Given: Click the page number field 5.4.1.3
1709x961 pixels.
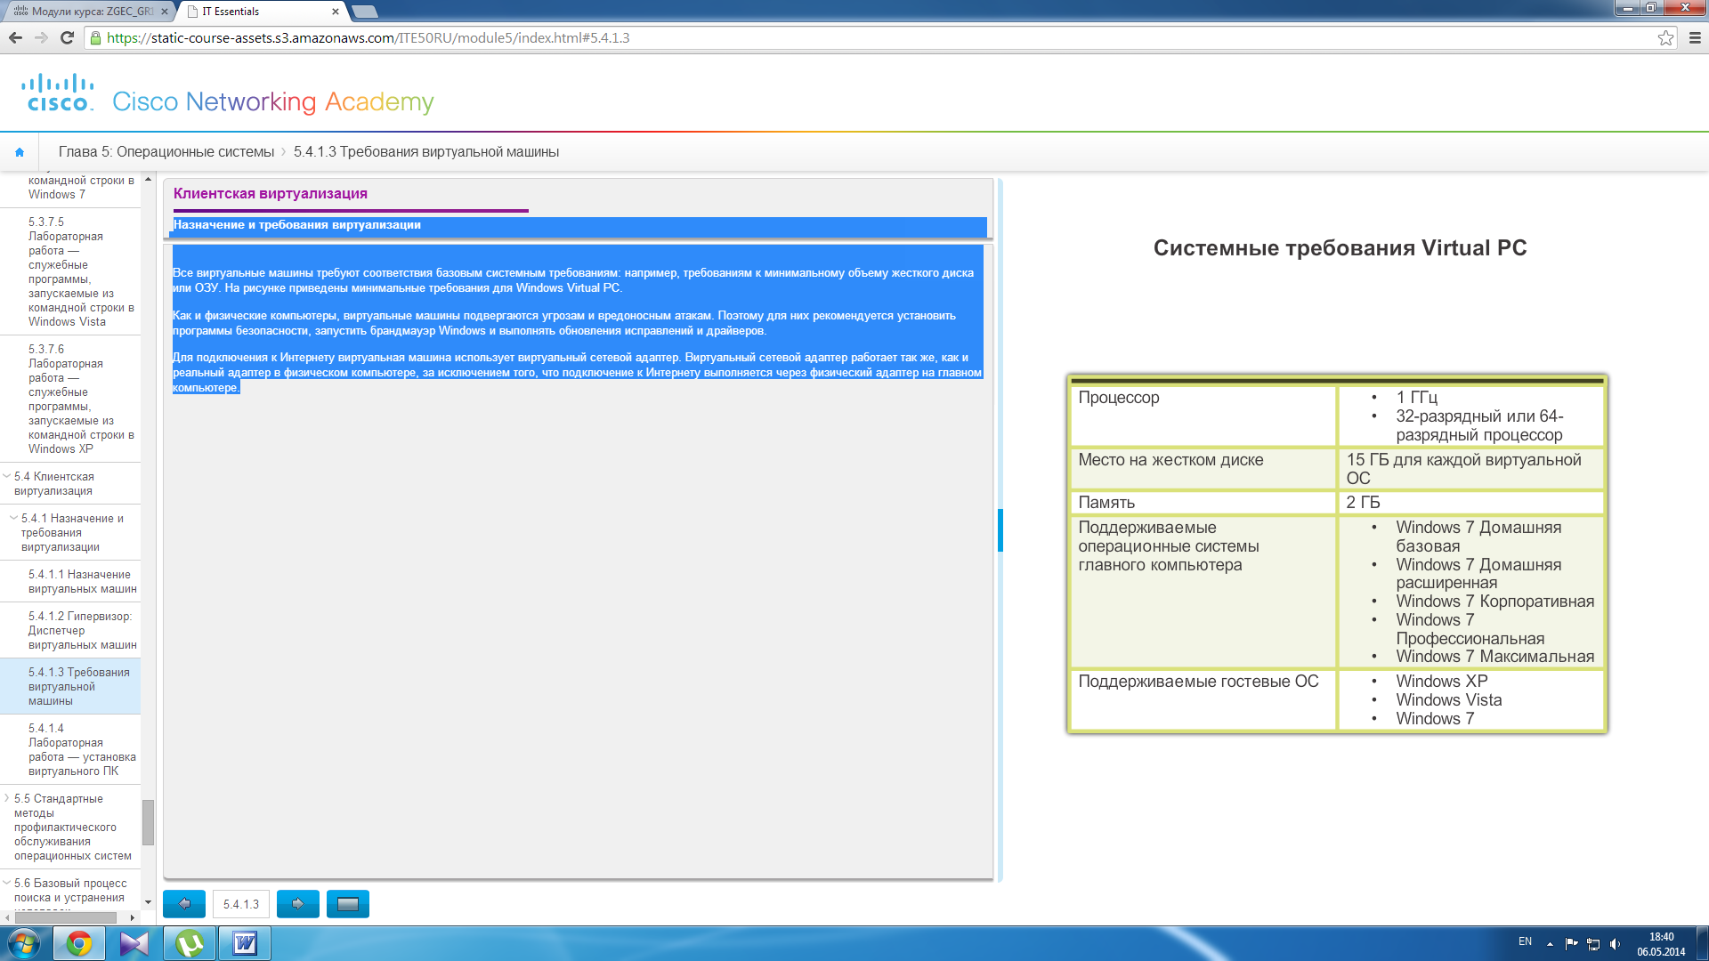Looking at the screenshot, I should [241, 904].
